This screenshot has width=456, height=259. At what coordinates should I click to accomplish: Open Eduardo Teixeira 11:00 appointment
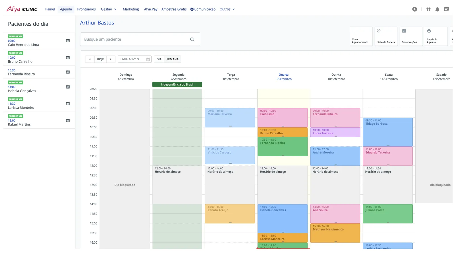tap(388, 156)
